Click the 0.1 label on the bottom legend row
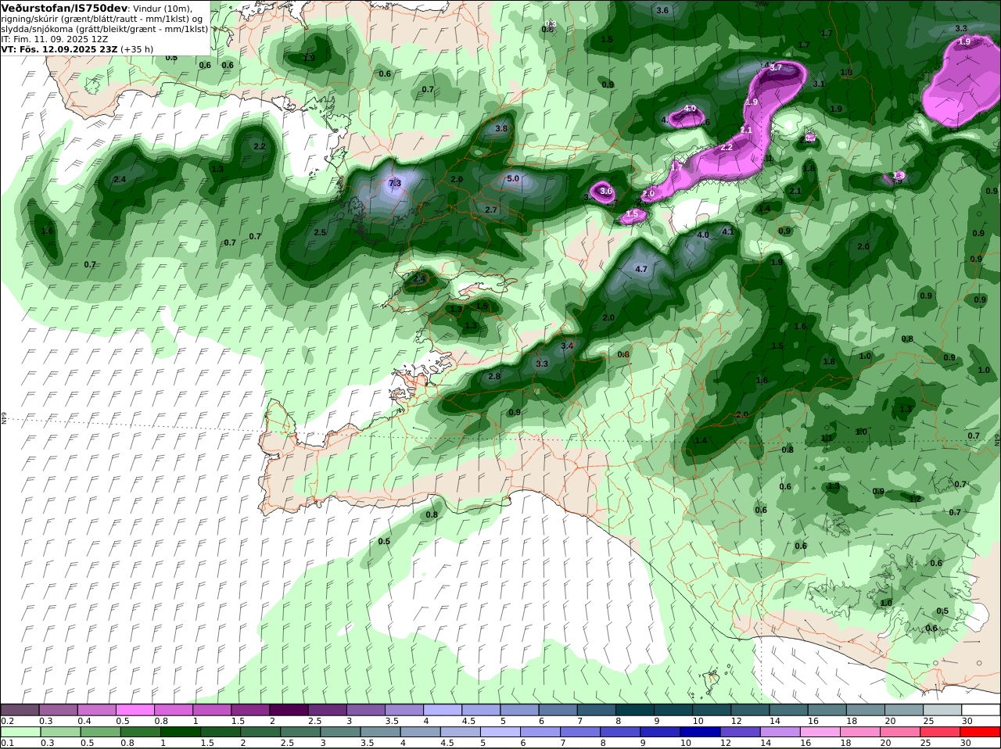 (8, 743)
